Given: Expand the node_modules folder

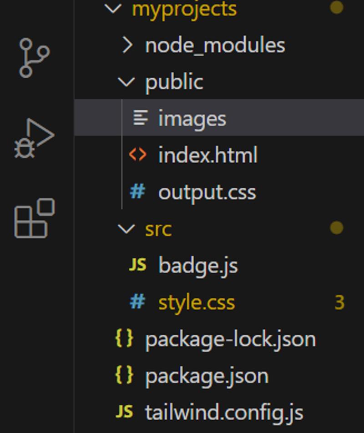Looking at the screenshot, I should [x=127, y=45].
